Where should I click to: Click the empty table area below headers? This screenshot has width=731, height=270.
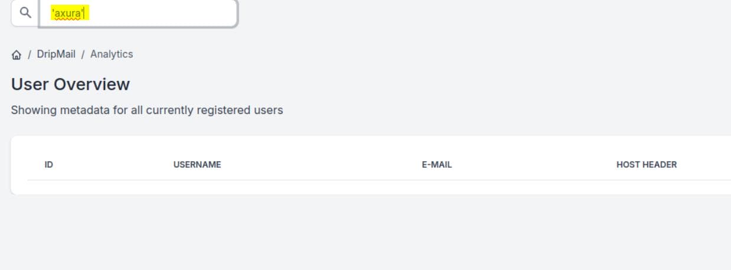354,187
